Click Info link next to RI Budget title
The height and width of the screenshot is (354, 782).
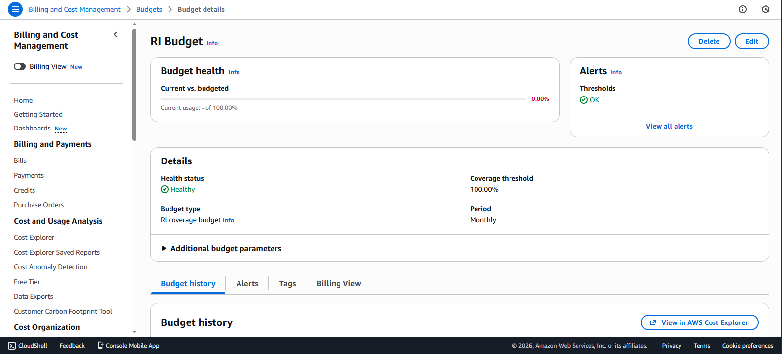[212, 43]
